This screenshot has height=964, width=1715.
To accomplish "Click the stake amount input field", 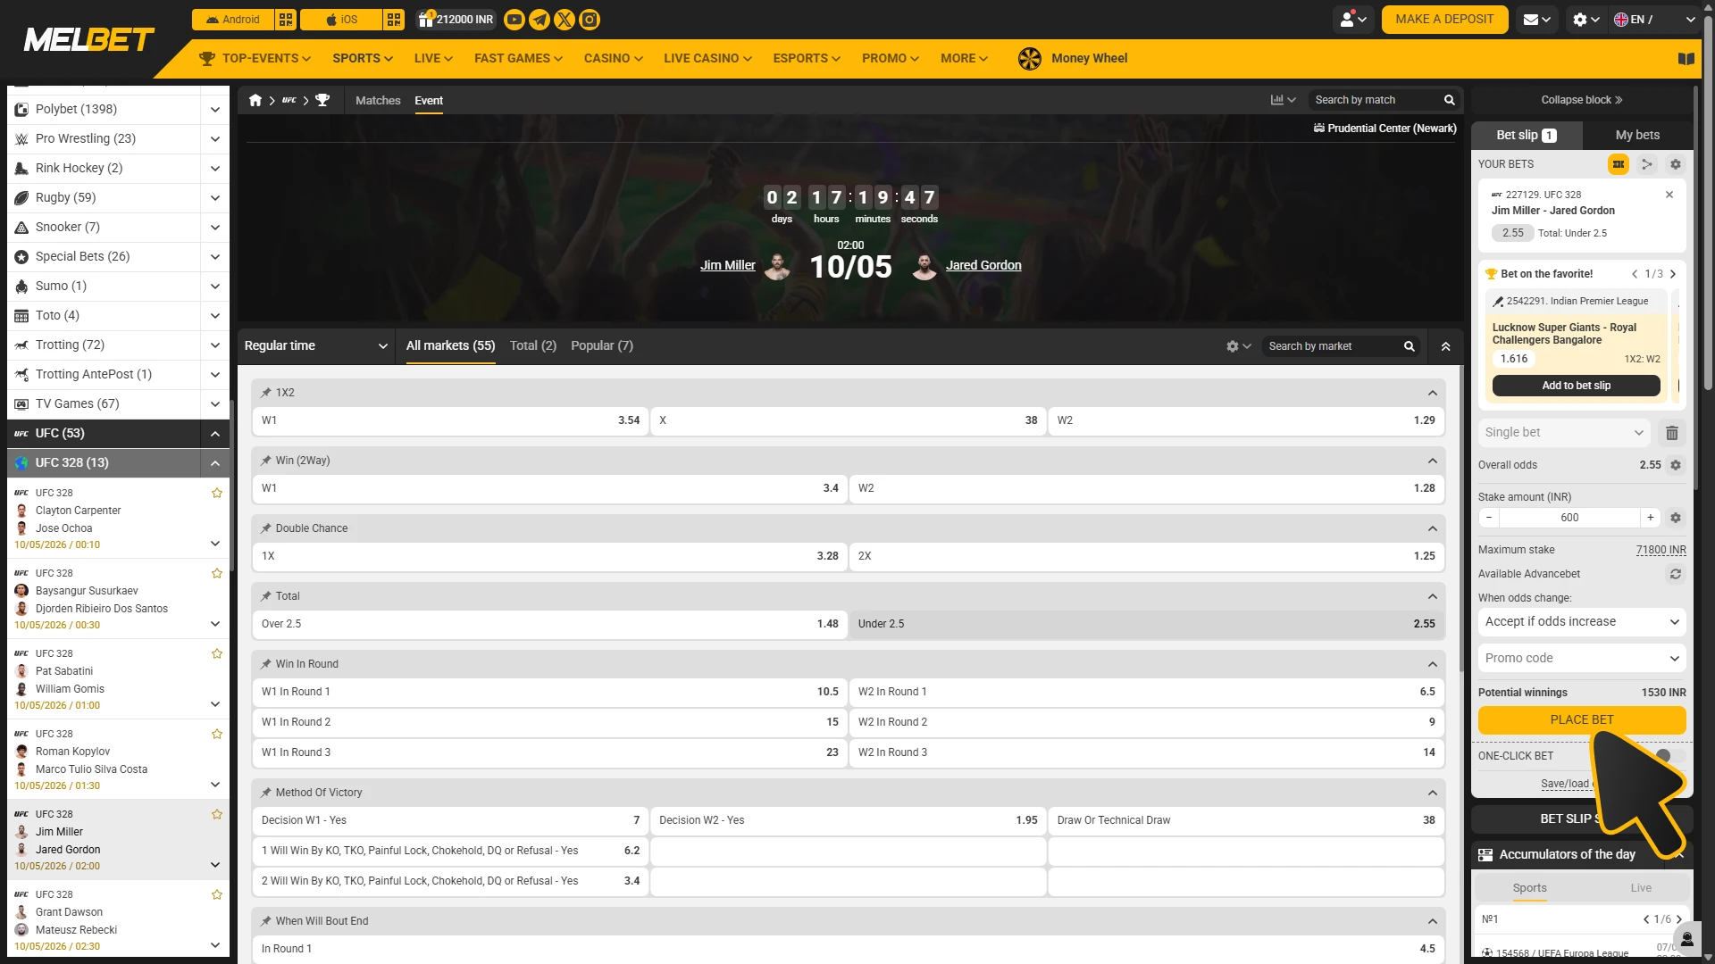I will (1569, 518).
